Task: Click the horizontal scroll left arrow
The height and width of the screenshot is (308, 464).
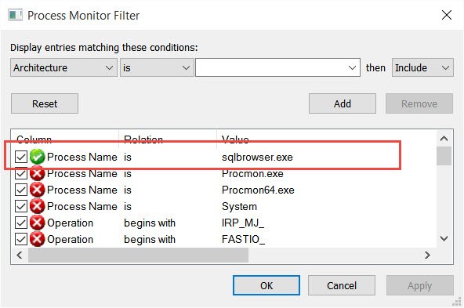Action: point(20,255)
